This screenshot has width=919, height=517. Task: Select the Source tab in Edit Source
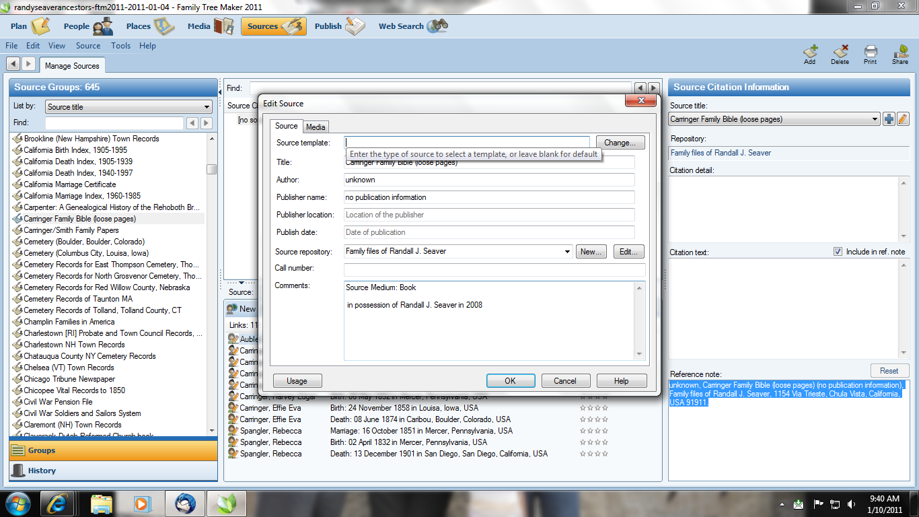286,126
